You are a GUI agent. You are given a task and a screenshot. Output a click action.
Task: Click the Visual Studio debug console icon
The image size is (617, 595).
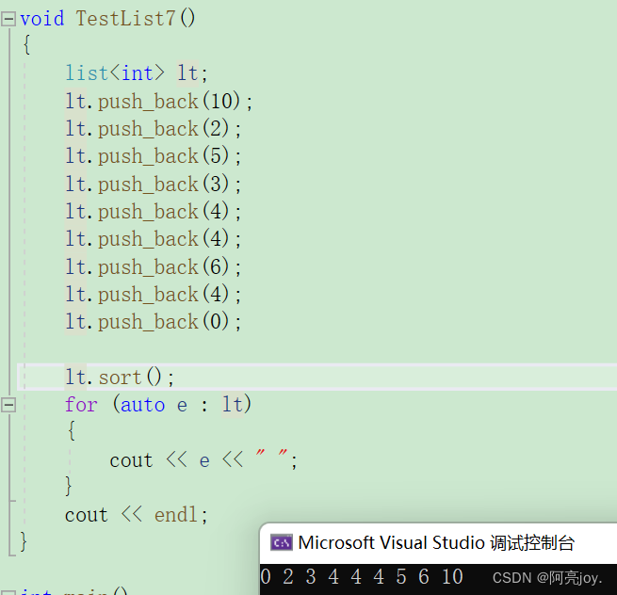coord(282,542)
